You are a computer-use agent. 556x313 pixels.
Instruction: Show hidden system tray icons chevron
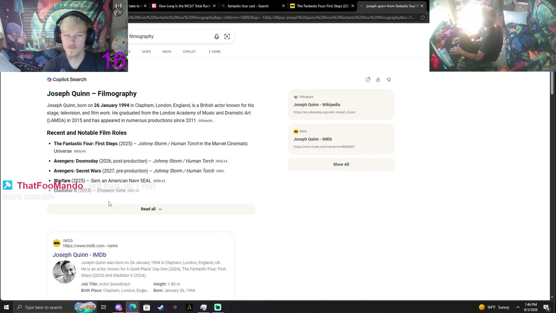point(518,307)
